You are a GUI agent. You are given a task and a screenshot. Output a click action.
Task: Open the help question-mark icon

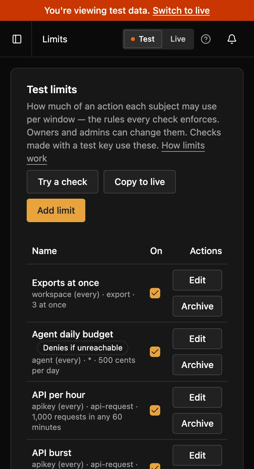[206, 39]
